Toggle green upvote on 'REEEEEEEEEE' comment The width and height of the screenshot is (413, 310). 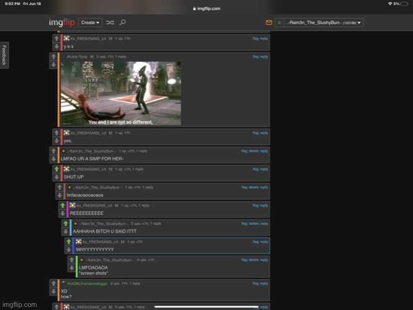pyautogui.click(x=63, y=205)
